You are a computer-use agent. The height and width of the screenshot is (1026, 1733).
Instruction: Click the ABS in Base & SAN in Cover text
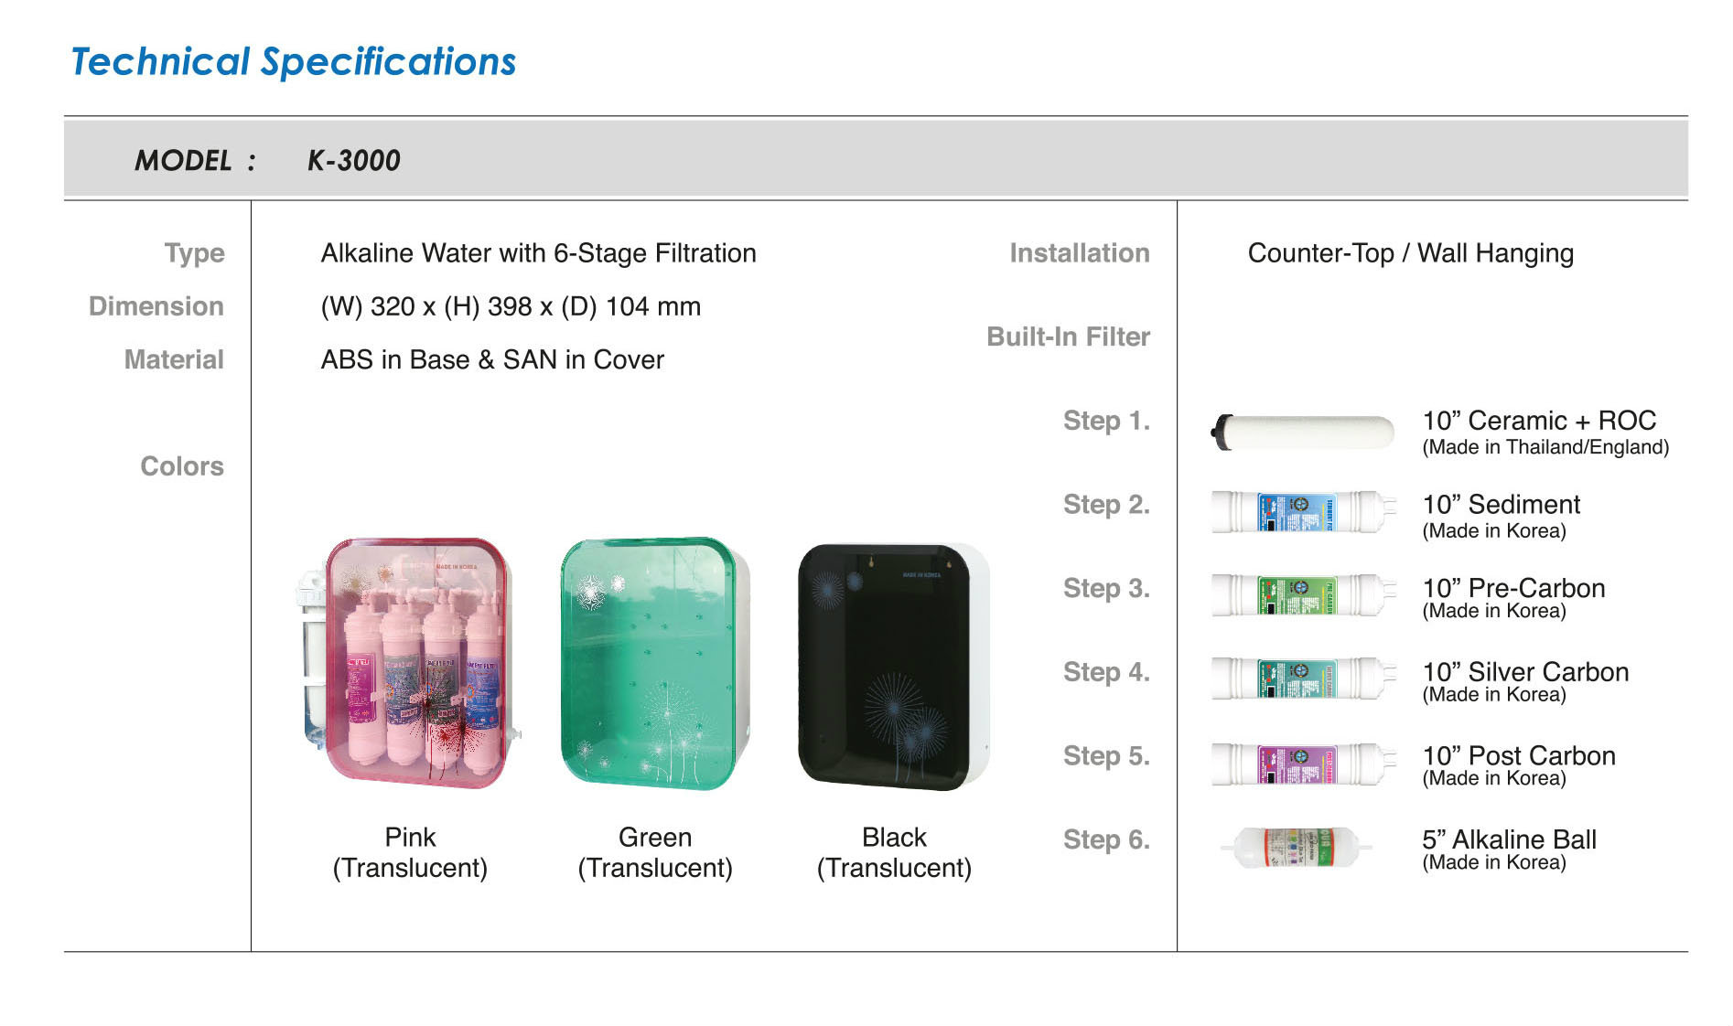[492, 359]
